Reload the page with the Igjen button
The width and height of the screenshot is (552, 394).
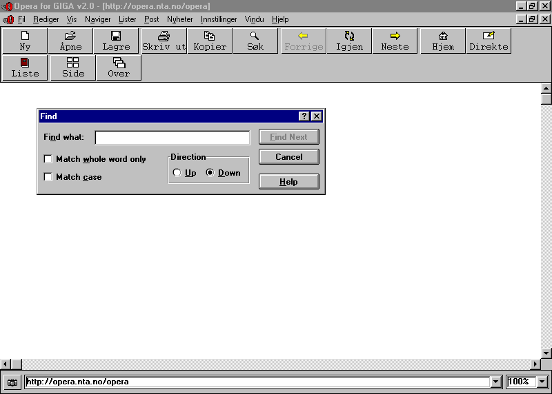click(x=349, y=41)
